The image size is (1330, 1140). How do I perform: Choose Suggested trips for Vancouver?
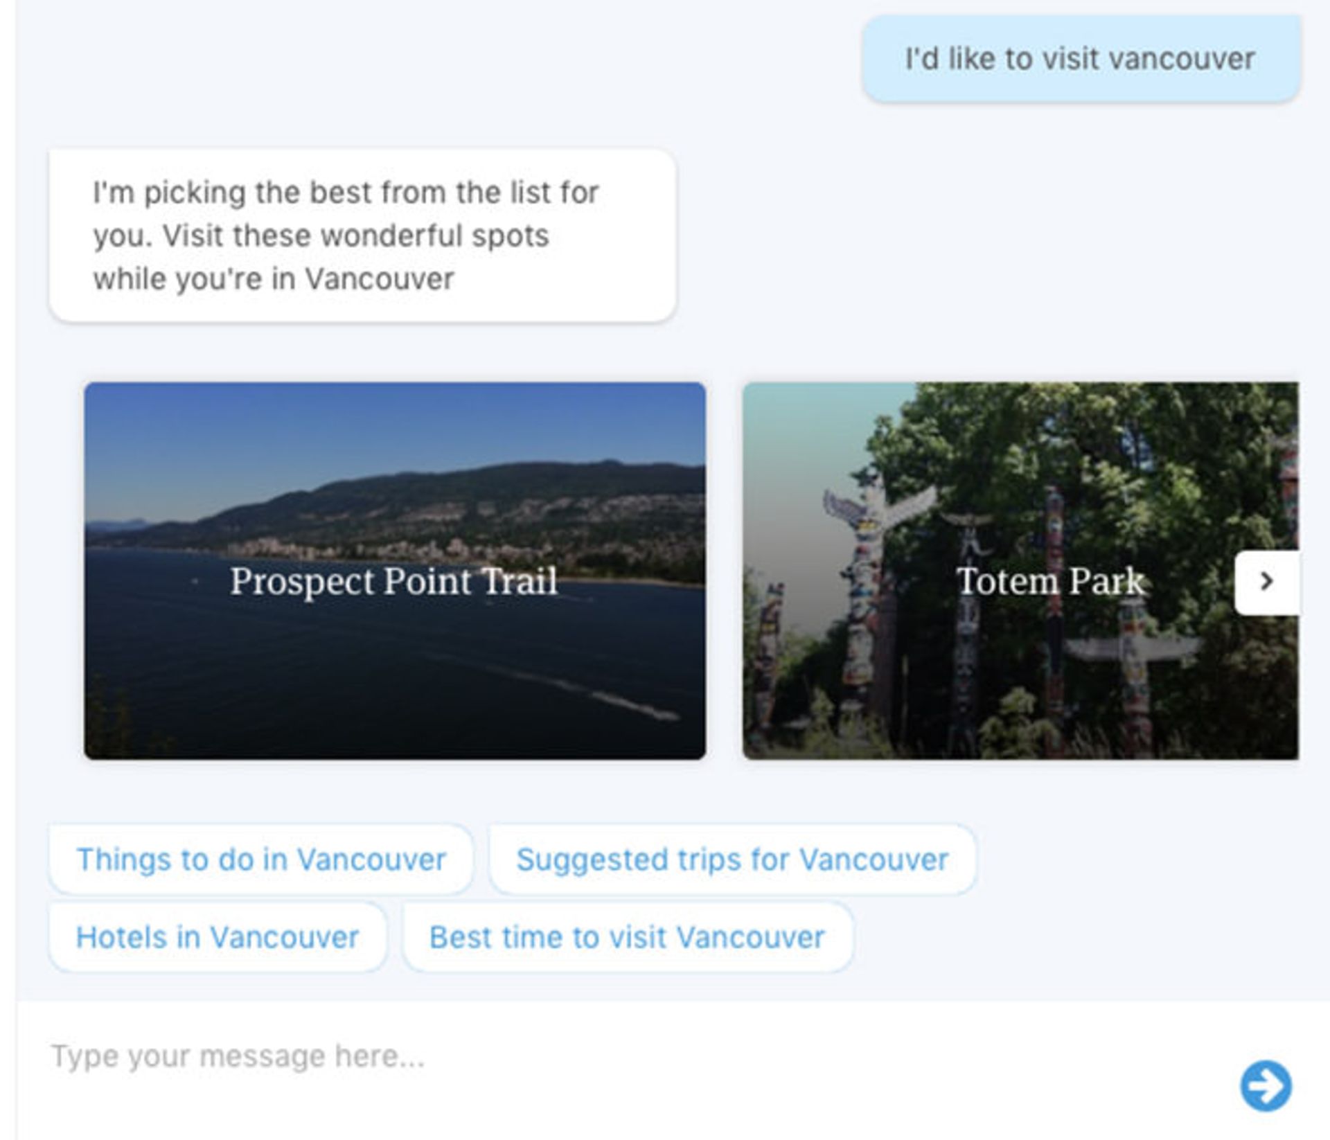tap(732, 860)
